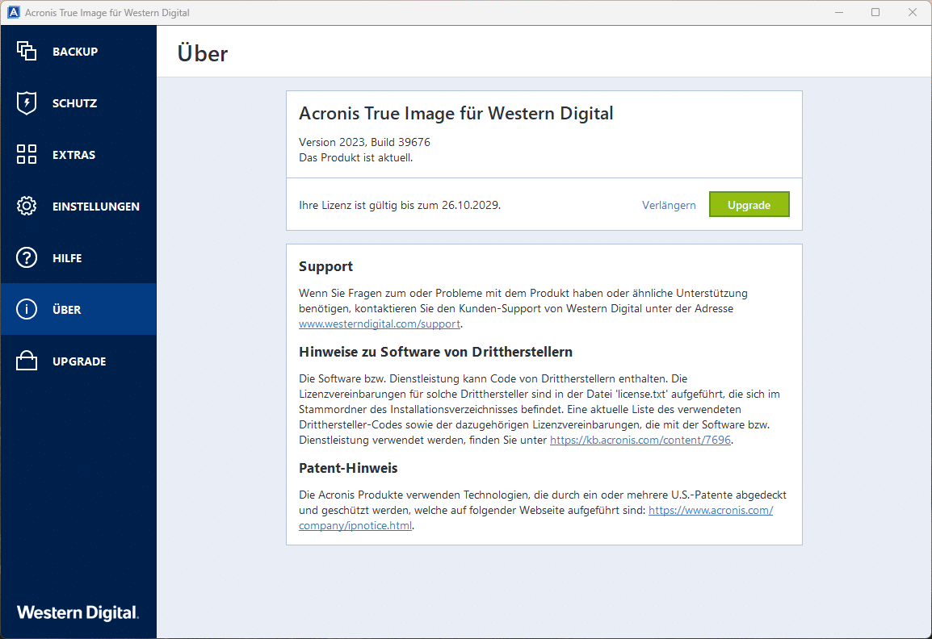Click the Über info circle icon

[x=27, y=310]
